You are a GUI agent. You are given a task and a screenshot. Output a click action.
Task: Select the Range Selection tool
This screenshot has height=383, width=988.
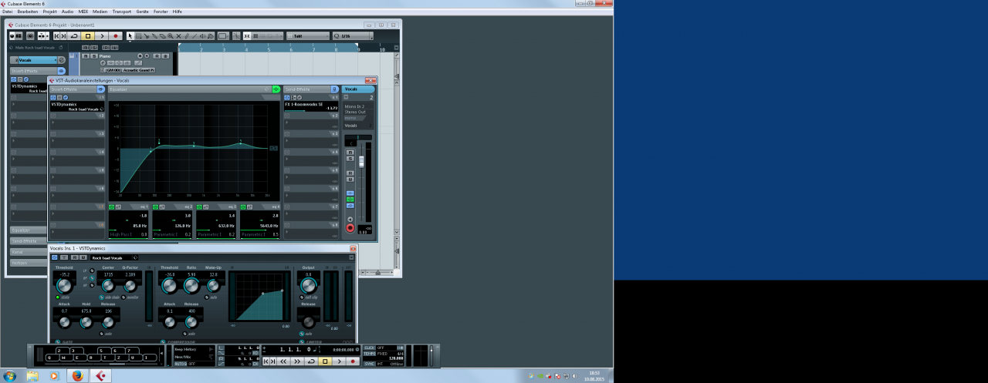click(138, 36)
